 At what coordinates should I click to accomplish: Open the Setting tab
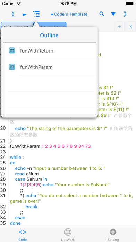click(113, 235)
